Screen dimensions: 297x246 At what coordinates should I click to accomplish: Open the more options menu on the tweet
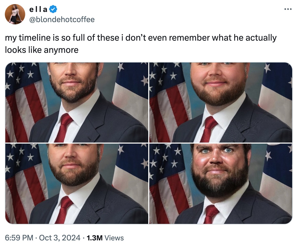(288, 8)
